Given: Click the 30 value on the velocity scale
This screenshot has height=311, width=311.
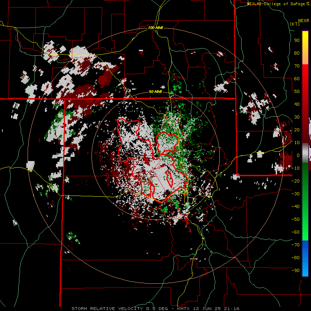Looking at the screenshot, I should point(297,117).
